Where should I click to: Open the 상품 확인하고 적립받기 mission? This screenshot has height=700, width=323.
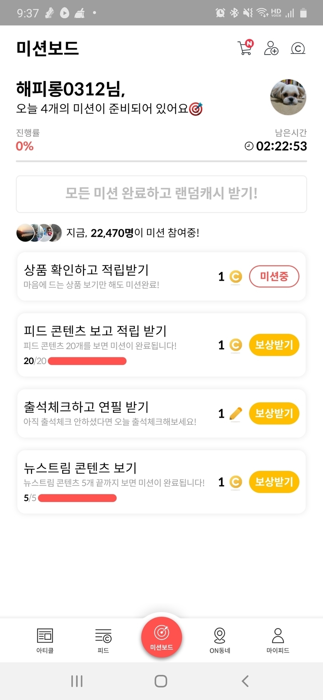[117, 276]
